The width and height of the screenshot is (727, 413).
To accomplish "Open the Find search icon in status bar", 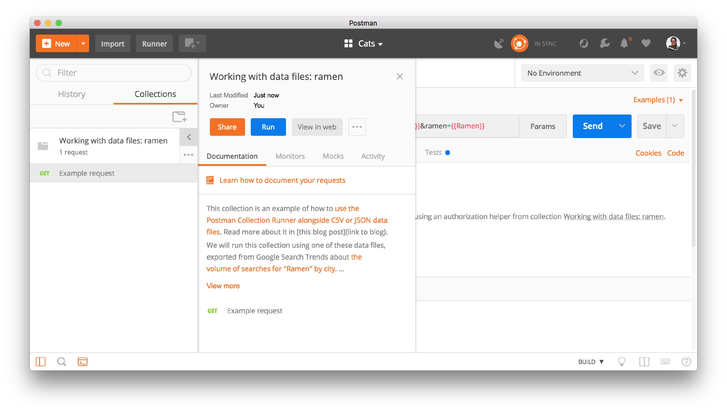I will tap(61, 361).
